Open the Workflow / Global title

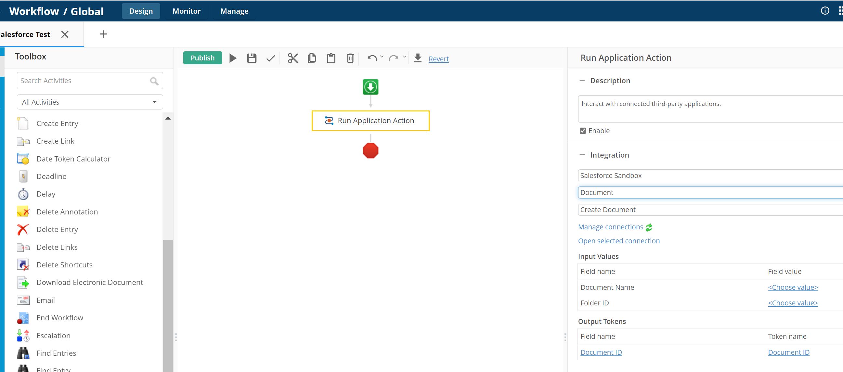(56, 11)
